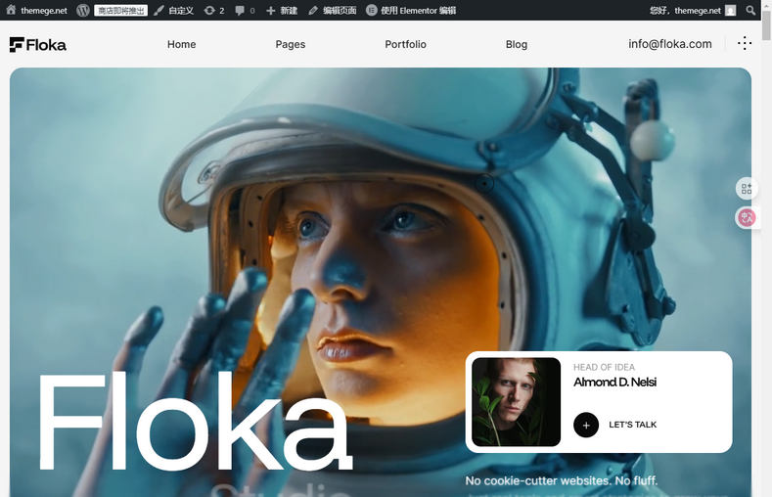
Task: Open the WordPress logo menu
Action: [83, 10]
